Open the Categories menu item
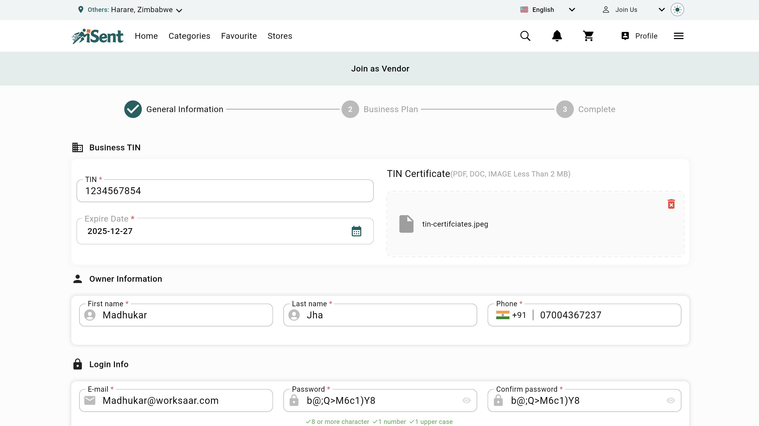This screenshot has width=759, height=426. point(189,36)
